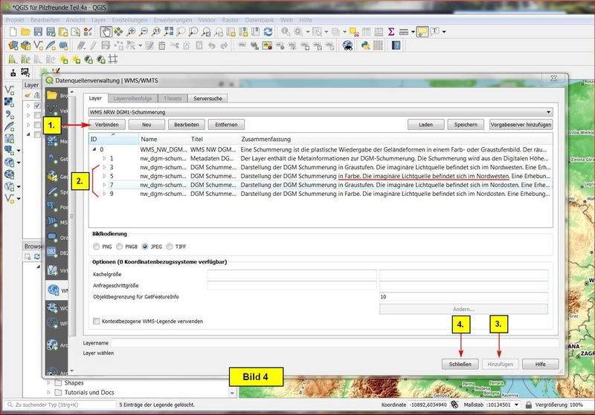
Task: Click the Pan Map hand tool
Action: (106, 32)
